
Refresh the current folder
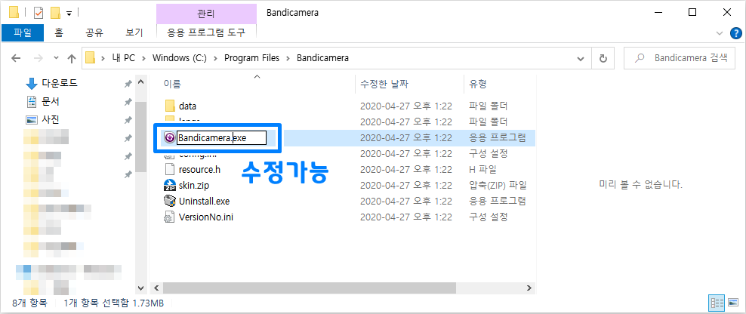click(603, 58)
